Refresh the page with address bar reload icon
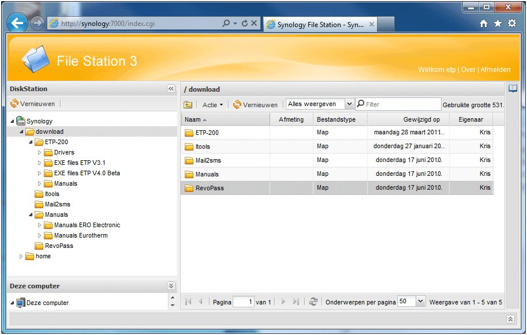The width and height of the screenshot is (527, 335). [x=245, y=23]
